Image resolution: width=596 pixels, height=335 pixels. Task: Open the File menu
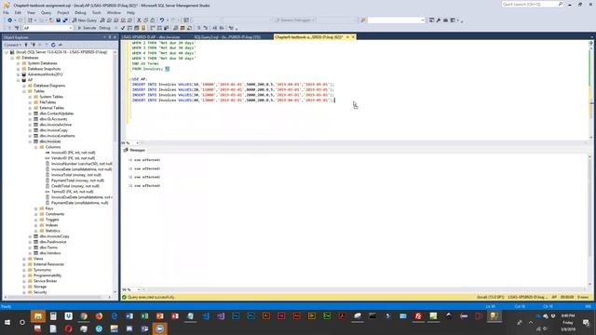pyautogui.click(x=6, y=12)
